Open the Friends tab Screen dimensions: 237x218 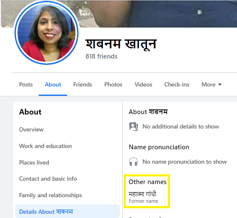click(x=83, y=84)
